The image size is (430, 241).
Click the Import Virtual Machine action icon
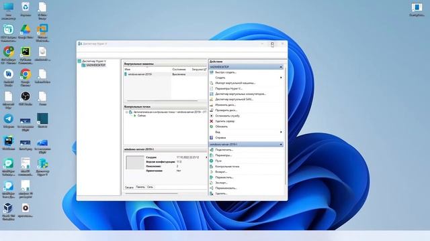click(x=212, y=83)
